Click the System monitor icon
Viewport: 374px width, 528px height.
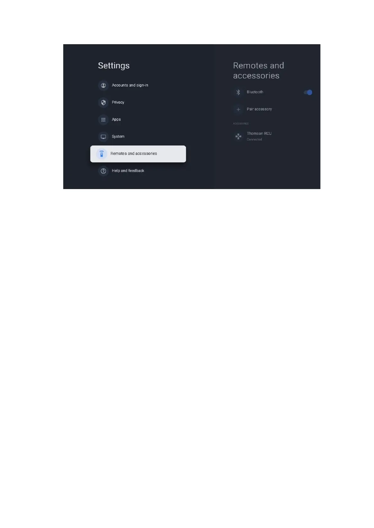tap(103, 137)
